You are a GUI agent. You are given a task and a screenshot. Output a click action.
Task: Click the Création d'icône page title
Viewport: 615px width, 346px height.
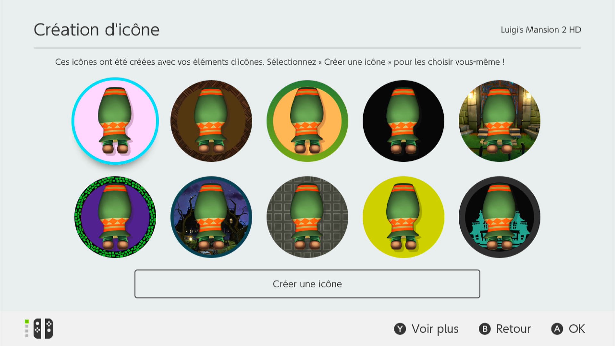96,30
